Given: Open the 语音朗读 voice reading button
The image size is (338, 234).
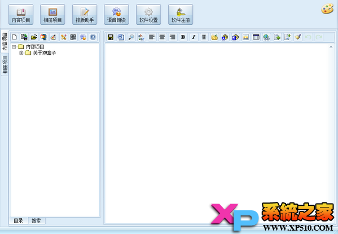Looking at the screenshot, I should tap(116, 15).
